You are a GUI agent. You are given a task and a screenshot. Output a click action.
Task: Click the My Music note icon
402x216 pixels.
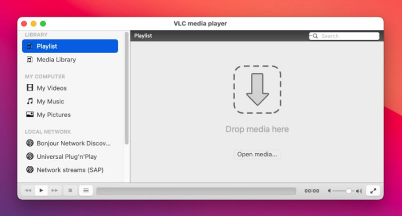[x=30, y=101]
